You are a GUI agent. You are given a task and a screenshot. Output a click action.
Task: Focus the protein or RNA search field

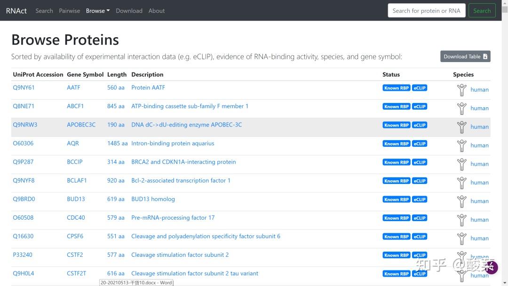coord(426,11)
